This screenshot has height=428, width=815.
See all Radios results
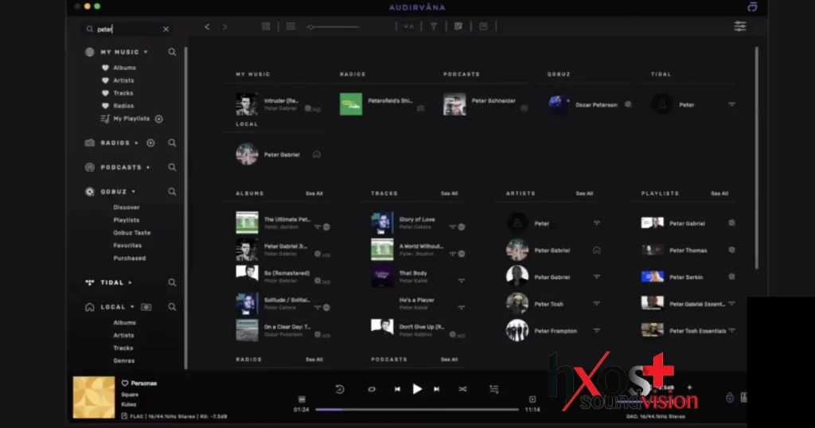(x=314, y=360)
